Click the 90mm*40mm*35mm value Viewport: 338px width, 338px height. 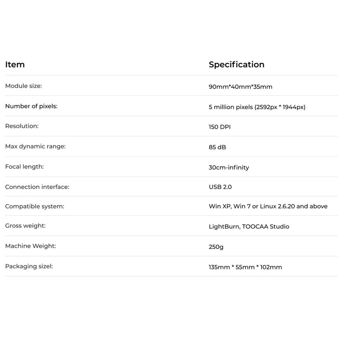[240, 87]
